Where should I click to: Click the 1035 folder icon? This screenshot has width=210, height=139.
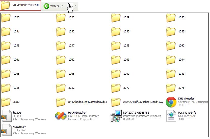171,32
